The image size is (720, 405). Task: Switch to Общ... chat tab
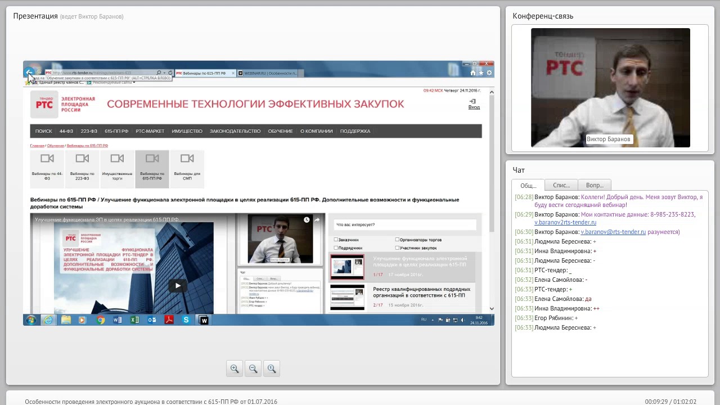528,185
